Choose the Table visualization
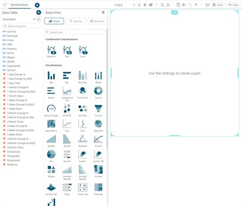This screenshot has width=243, height=206. (67, 189)
